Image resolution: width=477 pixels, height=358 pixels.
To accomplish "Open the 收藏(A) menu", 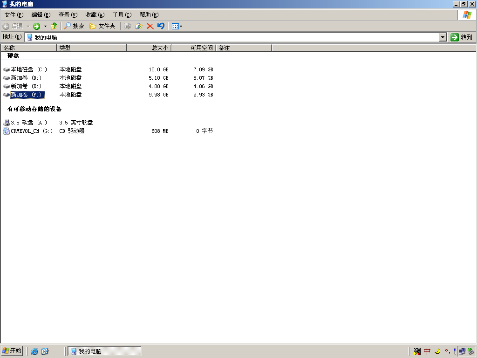I will [x=95, y=15].
